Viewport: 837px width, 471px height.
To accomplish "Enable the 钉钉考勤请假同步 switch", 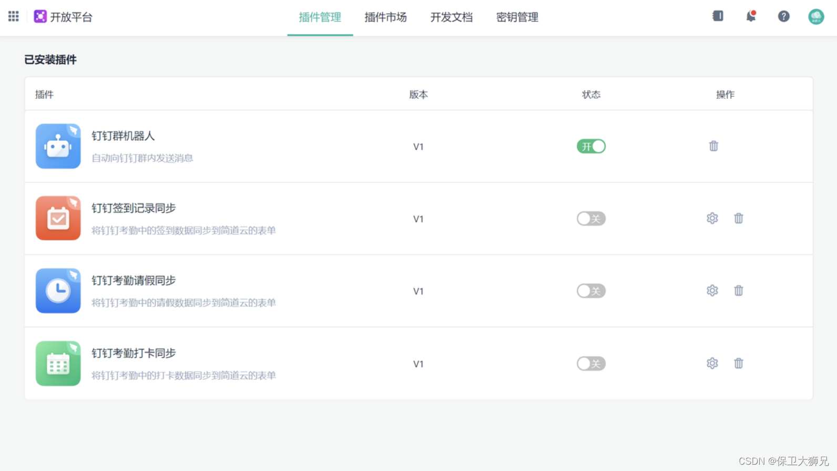I will [591, 291].
